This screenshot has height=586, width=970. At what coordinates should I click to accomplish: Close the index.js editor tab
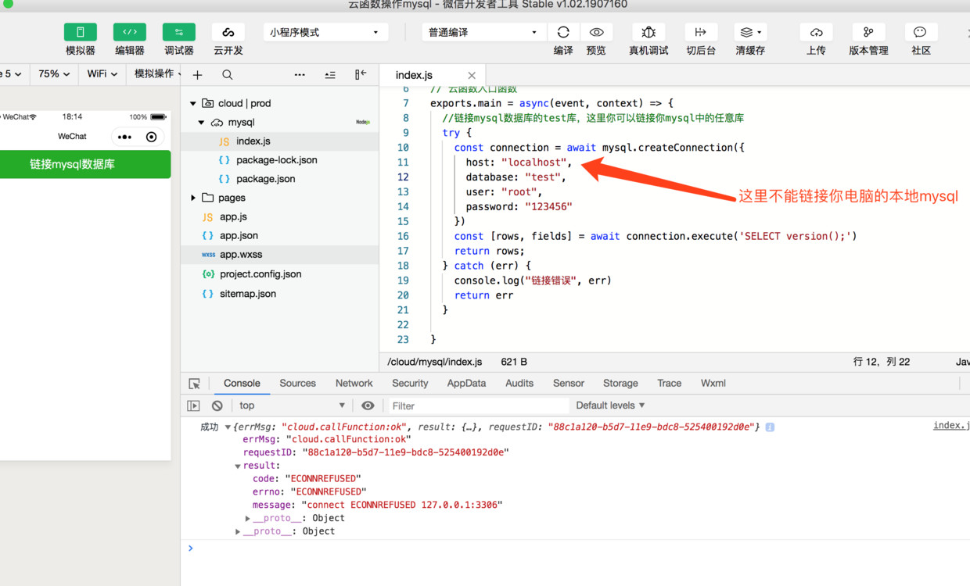472,76
